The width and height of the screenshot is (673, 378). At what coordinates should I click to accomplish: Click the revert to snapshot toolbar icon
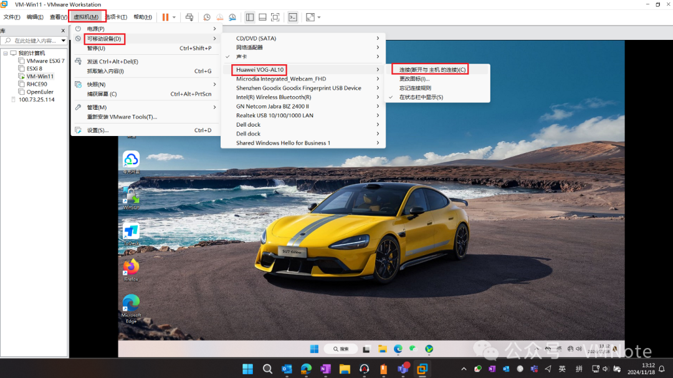pos(219,17)
